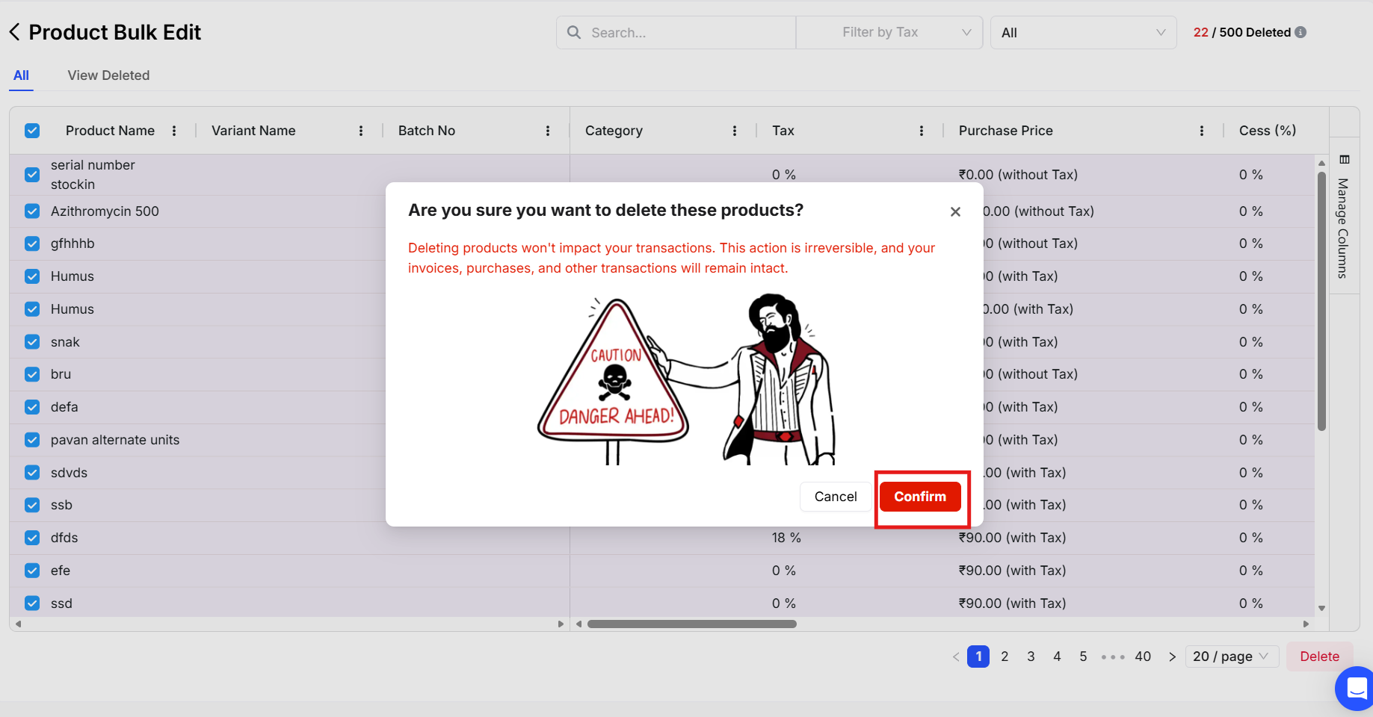Click the pavan alternate units product name

click(x=115, y=440)
